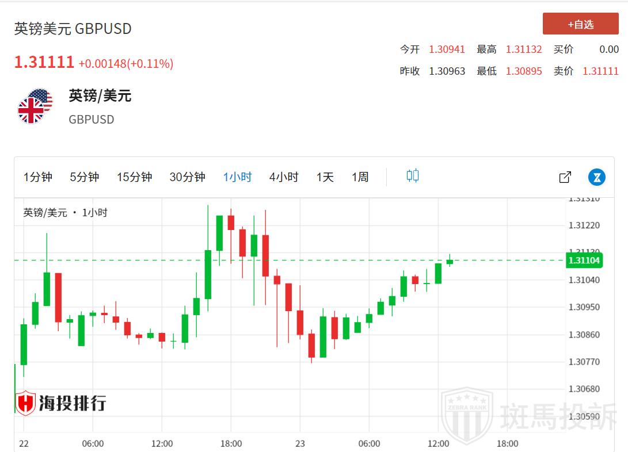Click the 23 date marker on time axis

(300, 443)
